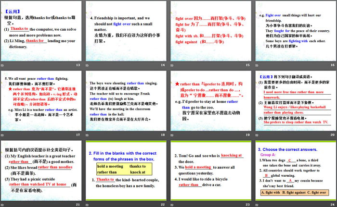The width and height of the screenshot is (337, 207).
Task: Click slide number label 16
Action: (x=333, y=65)
